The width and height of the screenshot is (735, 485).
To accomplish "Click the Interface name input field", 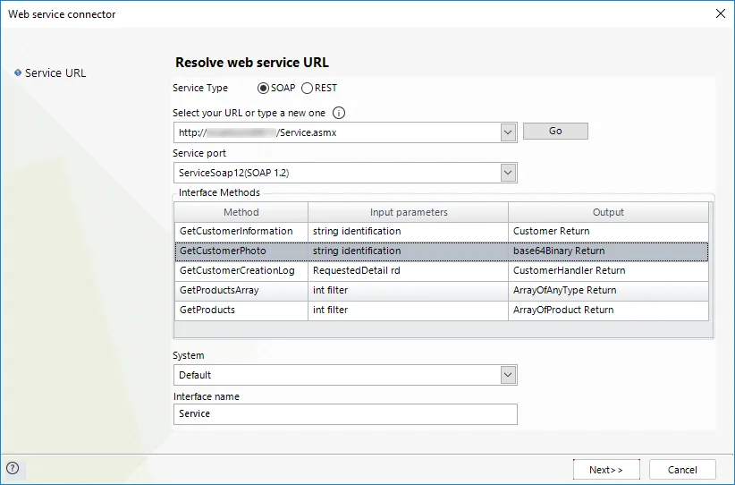I will click(x=345, y=414).
